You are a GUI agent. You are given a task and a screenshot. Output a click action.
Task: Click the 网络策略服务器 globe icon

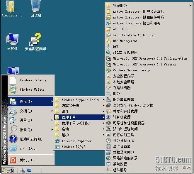[108, 158]
